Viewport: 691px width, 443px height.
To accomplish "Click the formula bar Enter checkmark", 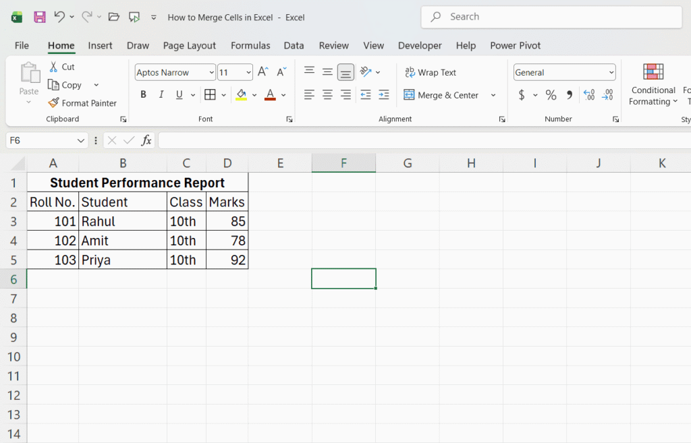I will tap(129, 140).
